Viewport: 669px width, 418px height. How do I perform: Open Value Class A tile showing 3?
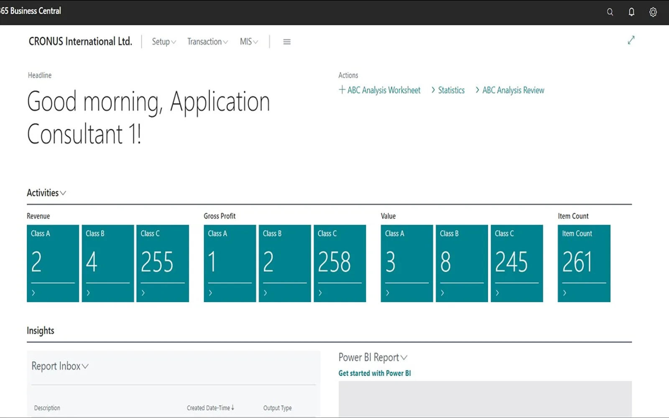(407, 263)
